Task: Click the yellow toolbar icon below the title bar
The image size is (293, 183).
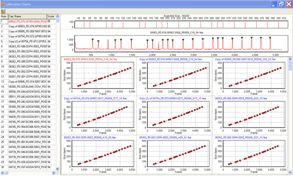Action: 3,11
